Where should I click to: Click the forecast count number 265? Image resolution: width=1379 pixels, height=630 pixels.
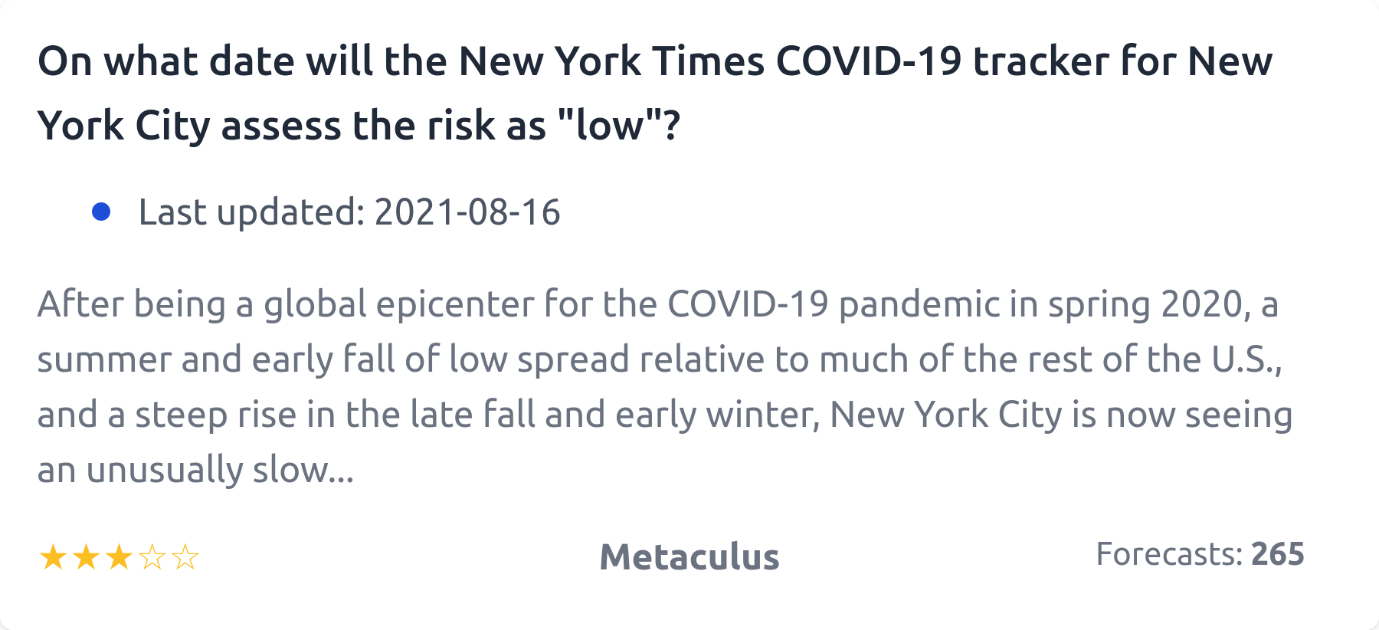[1277, 554]
